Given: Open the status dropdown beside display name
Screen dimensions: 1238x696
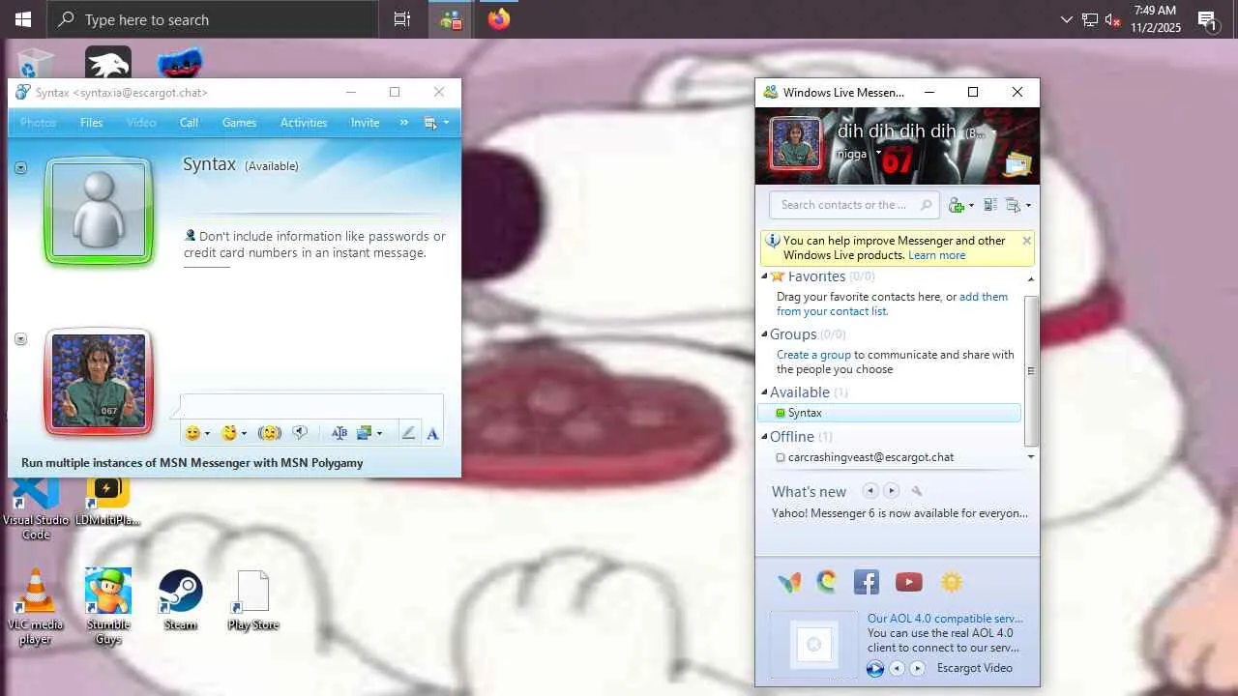Looking at the screenshot, I should (x=993, y=132).
